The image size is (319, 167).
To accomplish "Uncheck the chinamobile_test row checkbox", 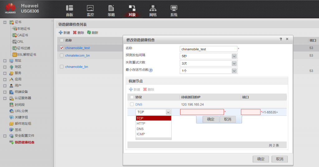I will 62,48.
